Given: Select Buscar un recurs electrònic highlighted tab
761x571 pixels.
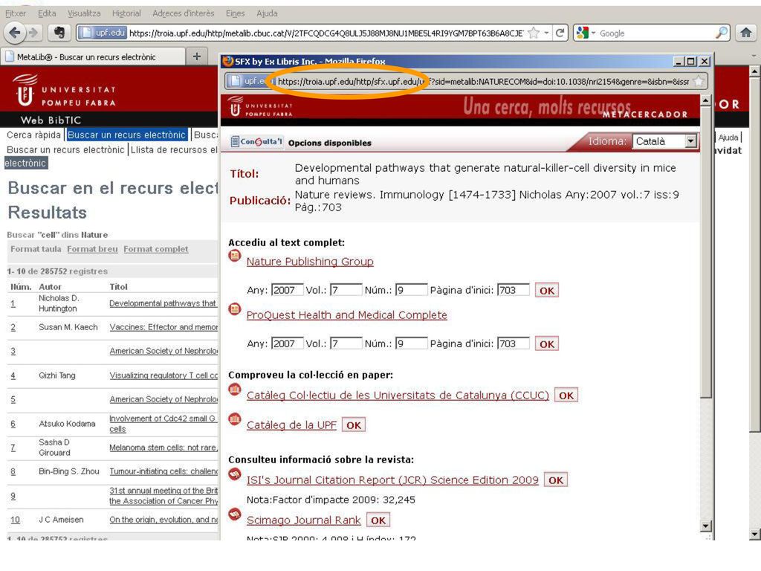Looking at the screenshot, I should [126, 135].
